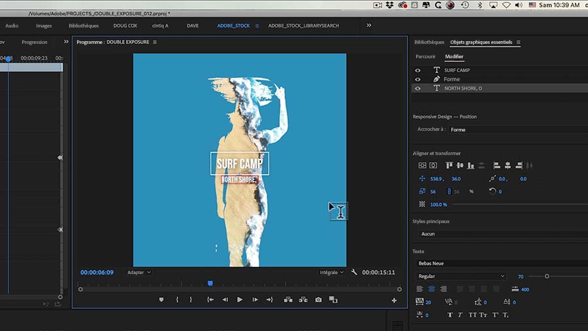Toggle visibility of the Forme layer

point(418,79)
